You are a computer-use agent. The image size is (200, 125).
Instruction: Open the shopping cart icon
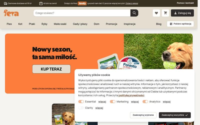coord(165,13)
